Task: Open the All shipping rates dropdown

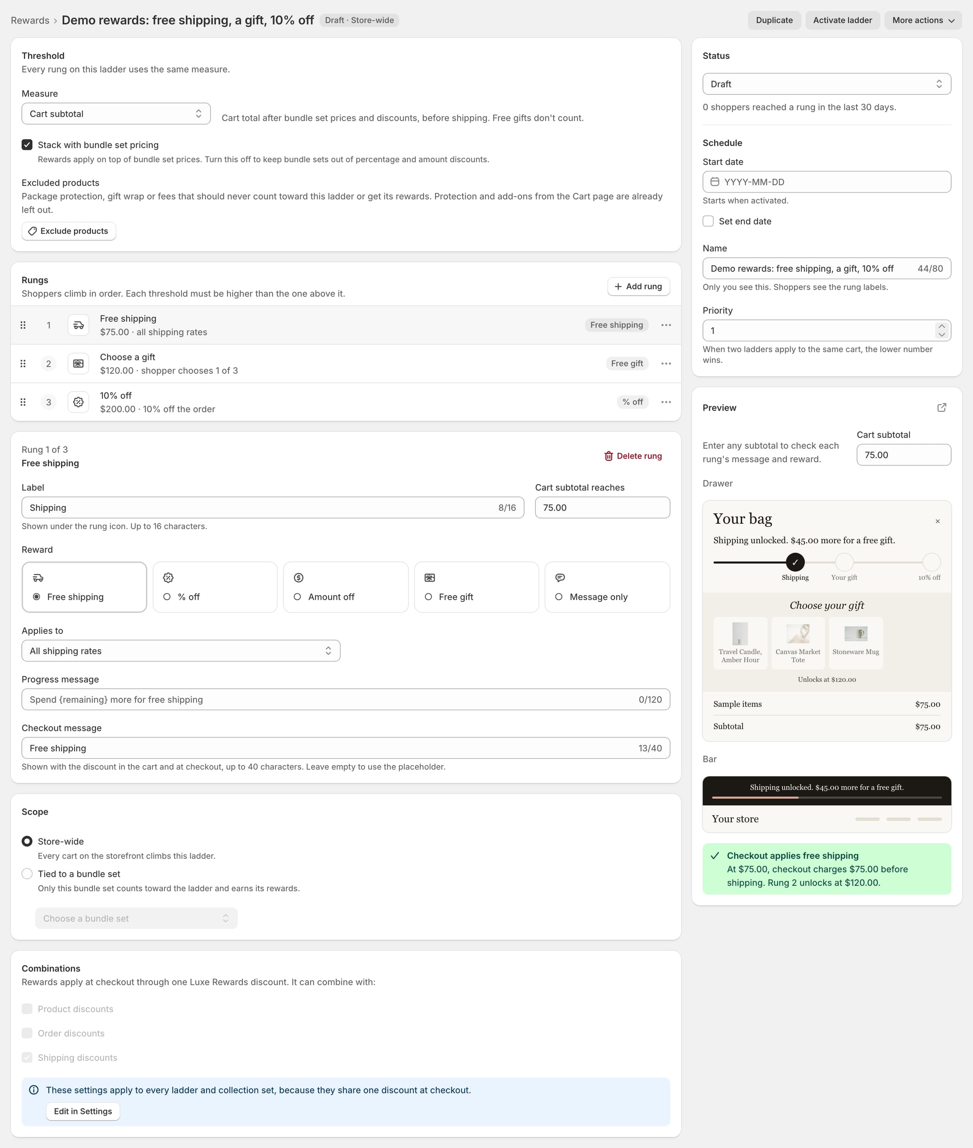Action: point(181,651)
